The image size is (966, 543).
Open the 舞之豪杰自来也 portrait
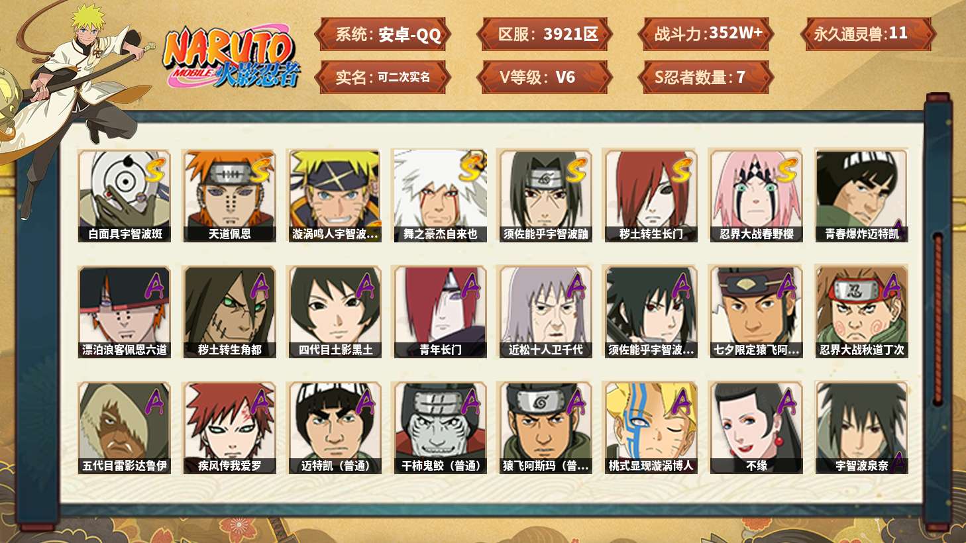pos(440,196)
